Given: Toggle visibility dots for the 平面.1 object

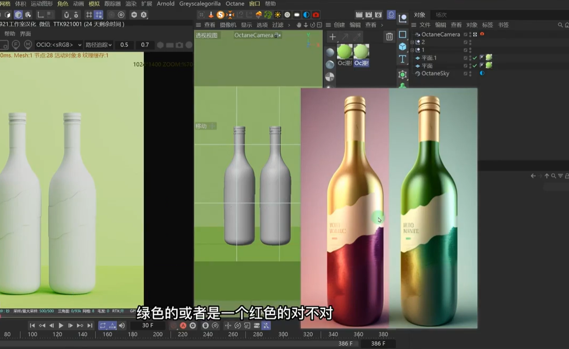Looking at the screenshot, I should 470,58.
